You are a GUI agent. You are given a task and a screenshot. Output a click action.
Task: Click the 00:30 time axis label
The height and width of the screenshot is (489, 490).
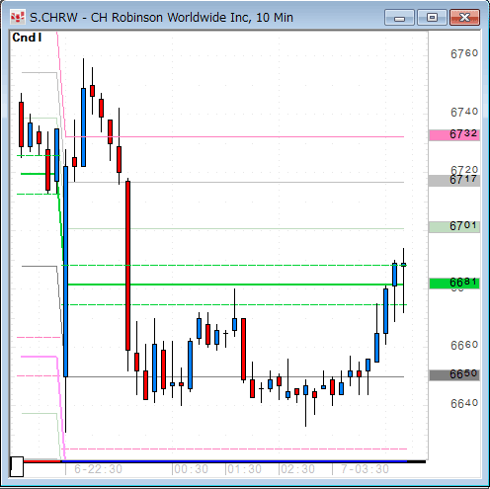pyautogui.click(x=191, y=469)
